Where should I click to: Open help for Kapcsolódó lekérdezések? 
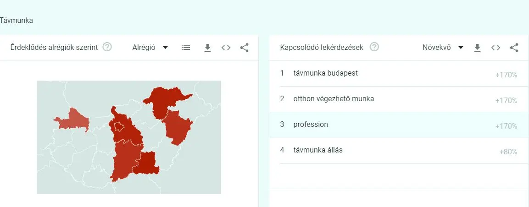pyautogui.click(x=374, y=47)
